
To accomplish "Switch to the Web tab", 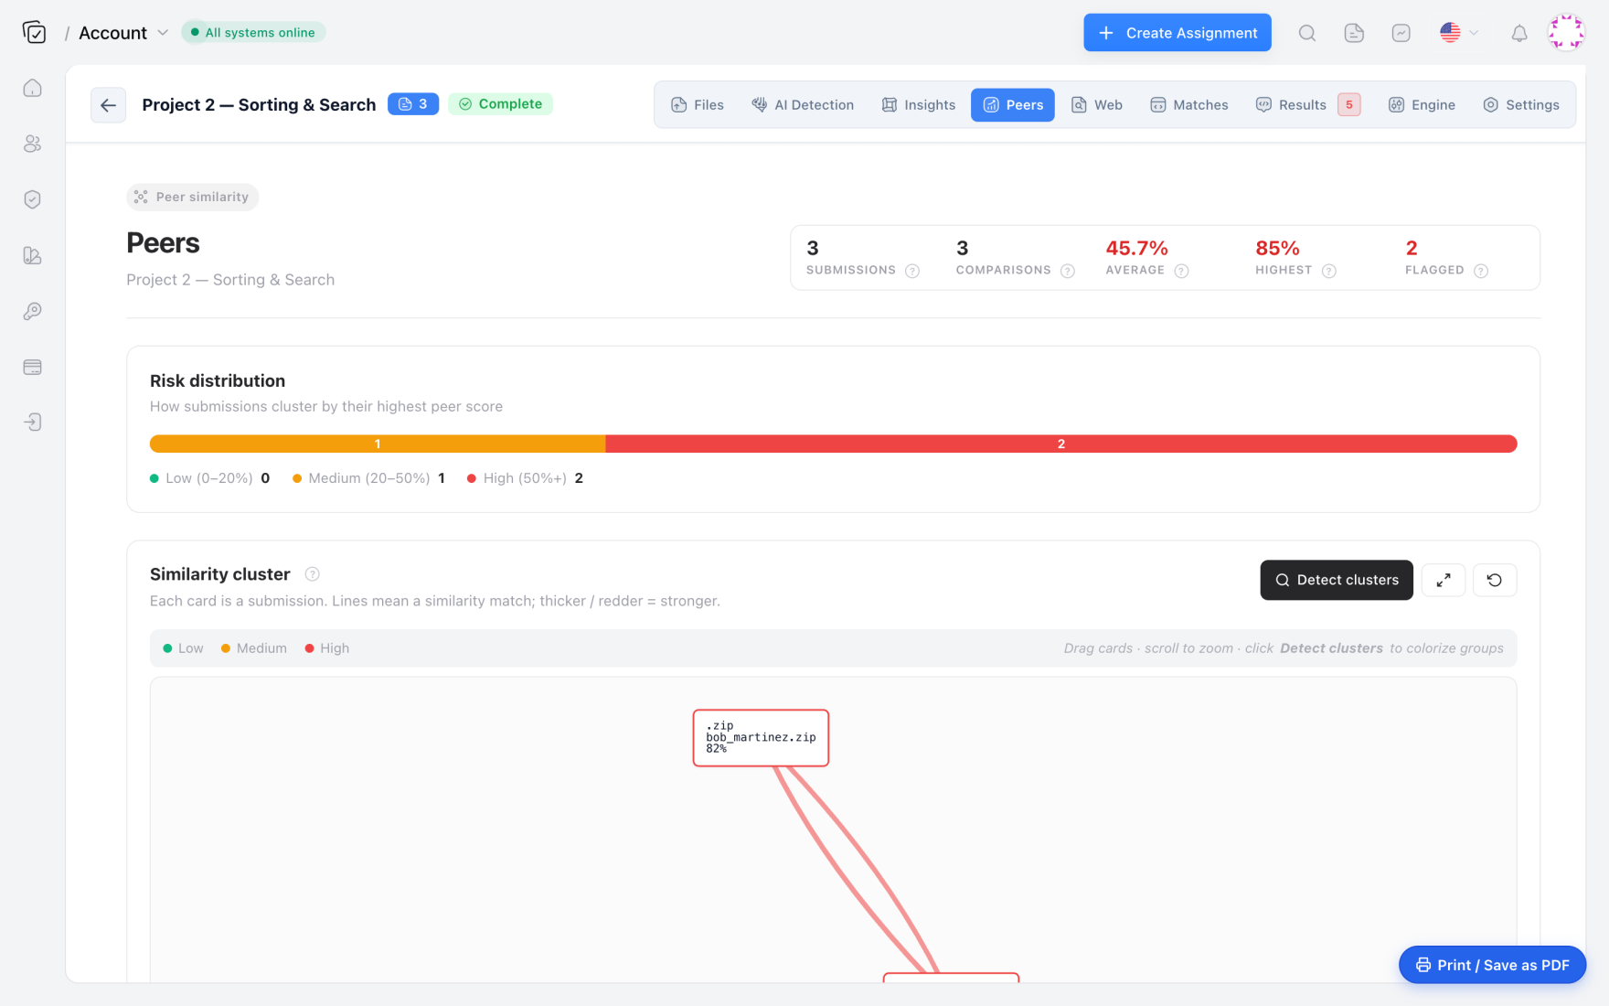I will [1097, 105].
